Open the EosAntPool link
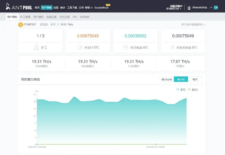 click(x=102, y=7)
